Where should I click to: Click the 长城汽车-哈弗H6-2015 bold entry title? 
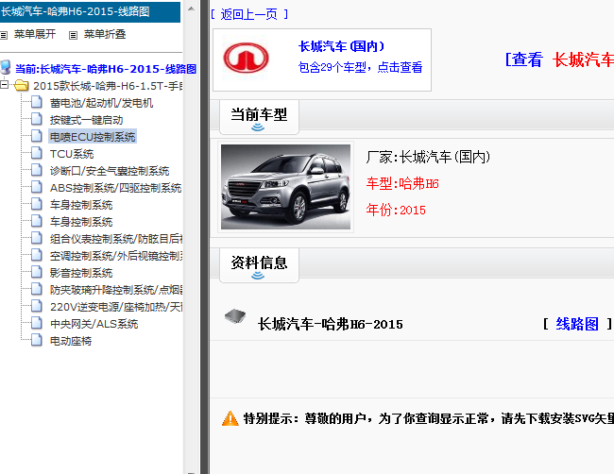point(330,324)
